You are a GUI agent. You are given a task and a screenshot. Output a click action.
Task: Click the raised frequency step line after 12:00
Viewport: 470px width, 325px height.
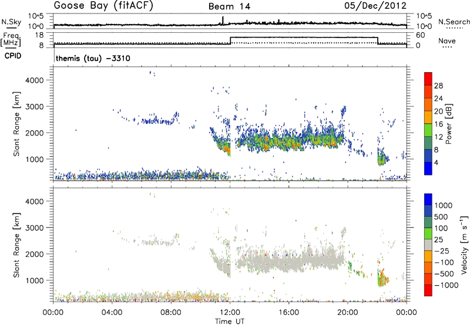point(304,38)
